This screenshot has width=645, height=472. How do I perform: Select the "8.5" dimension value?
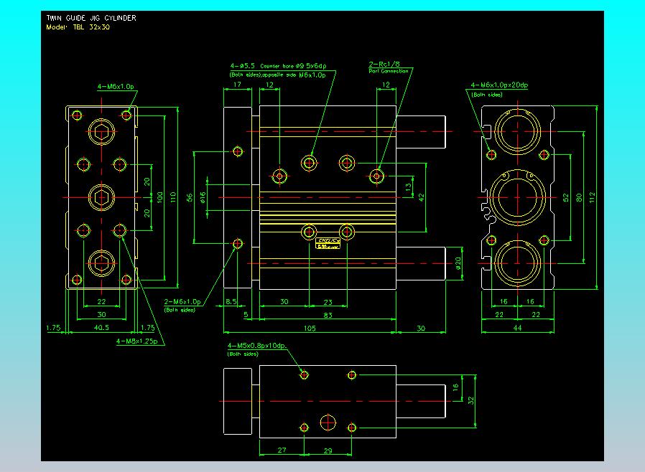coord(231,301)
